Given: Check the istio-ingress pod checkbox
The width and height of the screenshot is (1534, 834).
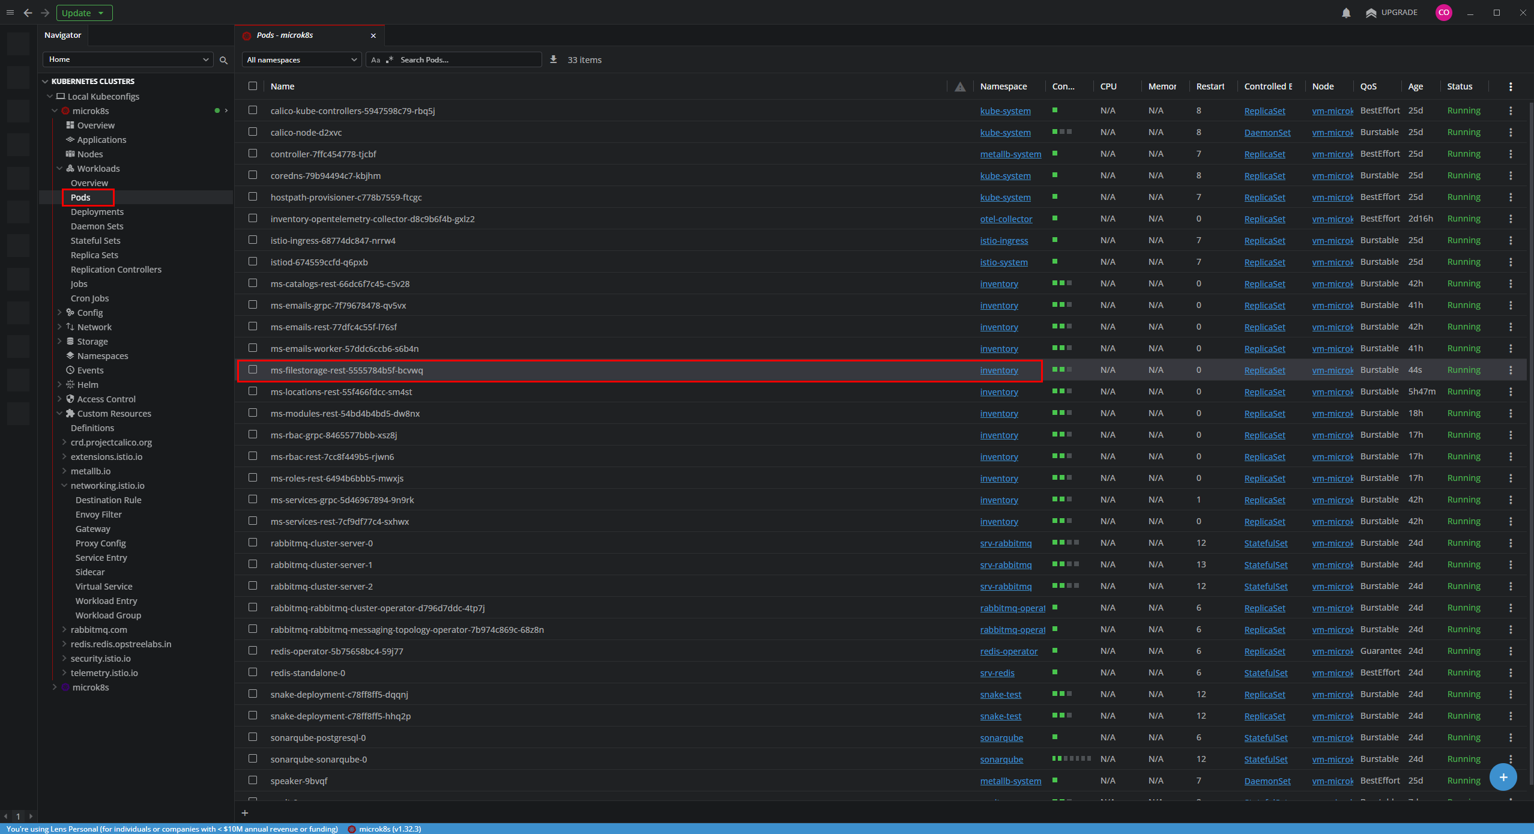Looking at the screenshot, I should tap(253, 240).
